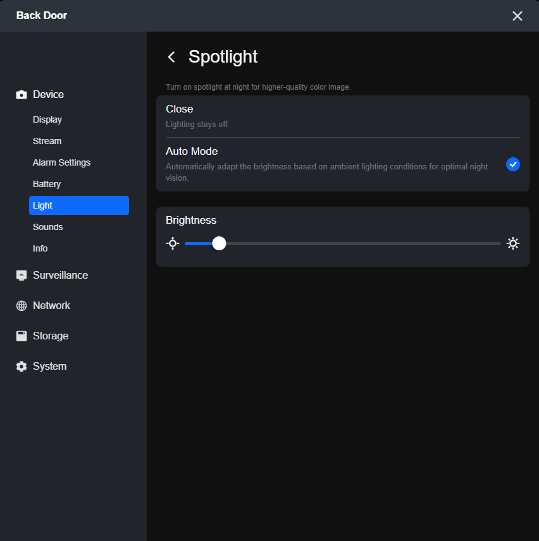Click the 'Lighting stays off.' description

coord(197,125)
